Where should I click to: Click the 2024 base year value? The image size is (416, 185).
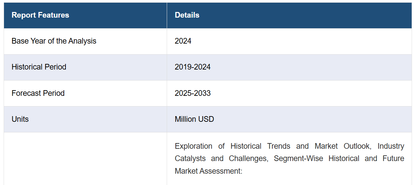[x=183, y=41]
